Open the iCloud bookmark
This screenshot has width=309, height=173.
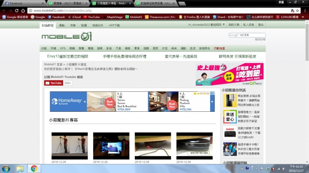pyautogui.click(x=74, y=17)
